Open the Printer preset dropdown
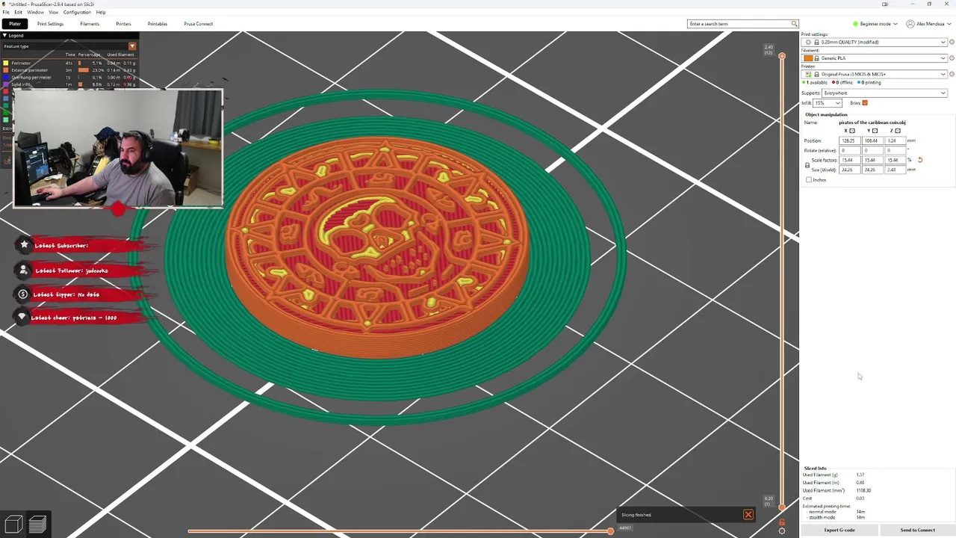 875,74
